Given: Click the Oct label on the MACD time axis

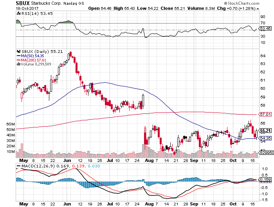Looking at the screenshot, I should [234, 204].
